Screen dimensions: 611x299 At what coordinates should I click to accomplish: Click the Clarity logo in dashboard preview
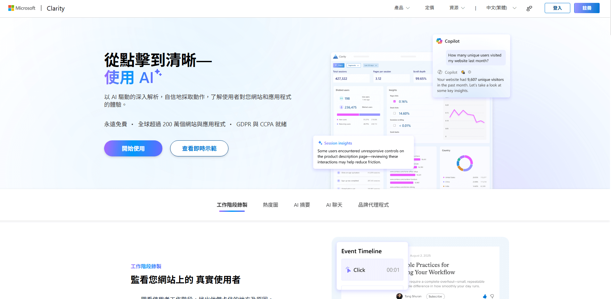tap(336, 57)
